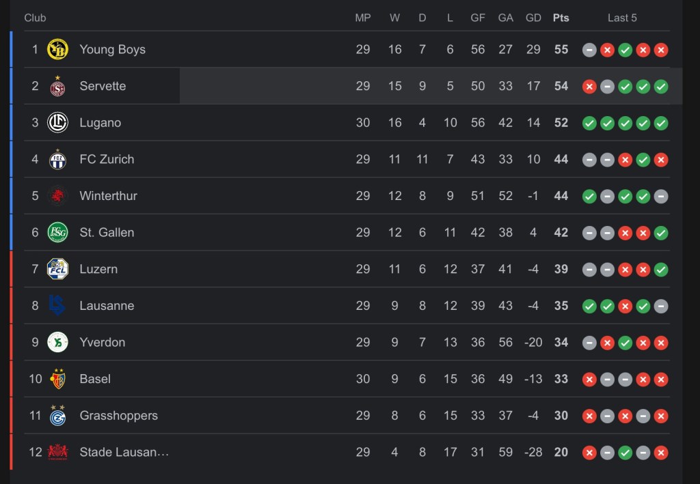Image resolution: width=700 pixels, height=484 pixels.
Task: Click the Winterthur red lion crest
Action: 57,196
